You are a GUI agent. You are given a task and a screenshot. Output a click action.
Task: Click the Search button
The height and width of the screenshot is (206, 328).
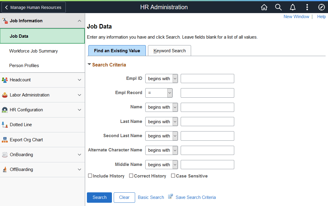pos(99,197)
